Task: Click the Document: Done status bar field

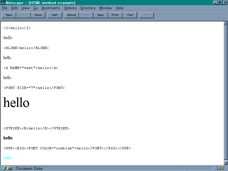Action: tap(100, 168)
